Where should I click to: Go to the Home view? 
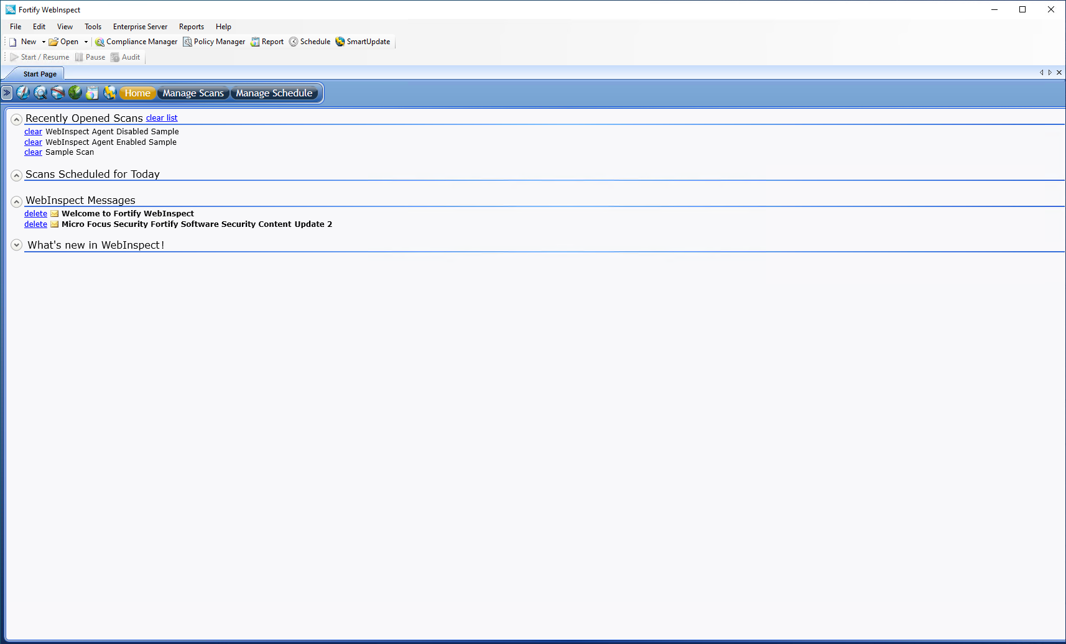click(137, 93)
